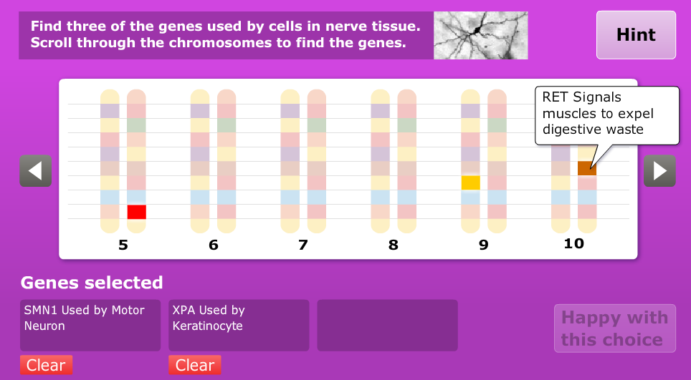This screenshot has width=691, height=380.
Task: Clear the XPA gene selection
Action: tap(195, 365)
